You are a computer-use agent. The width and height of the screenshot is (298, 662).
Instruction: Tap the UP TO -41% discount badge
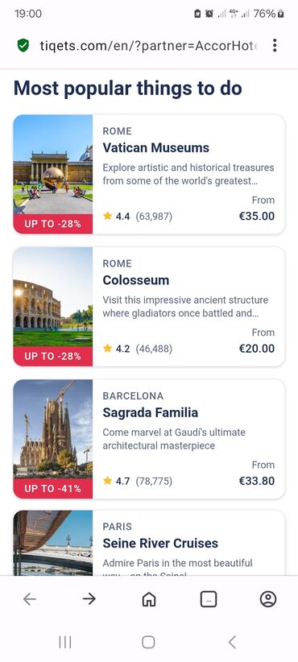click(x=53, y=489)
